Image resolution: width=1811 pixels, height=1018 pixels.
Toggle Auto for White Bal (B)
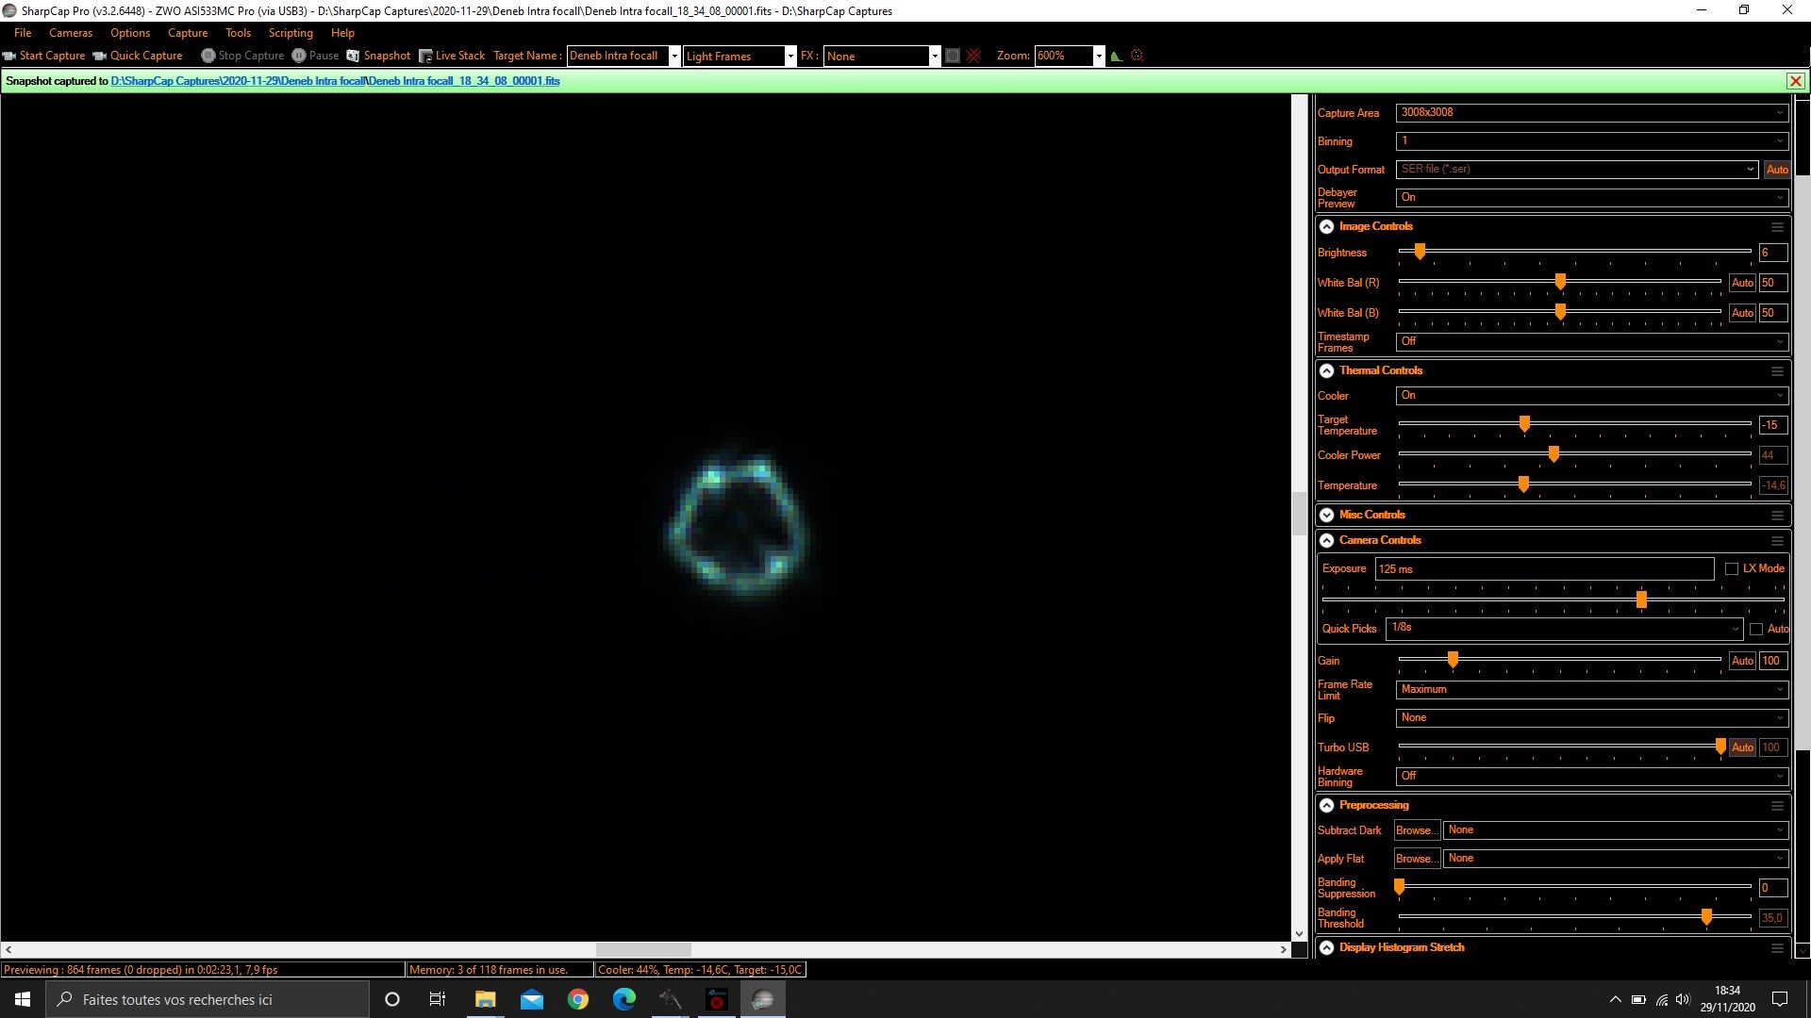click(1742, 313)
